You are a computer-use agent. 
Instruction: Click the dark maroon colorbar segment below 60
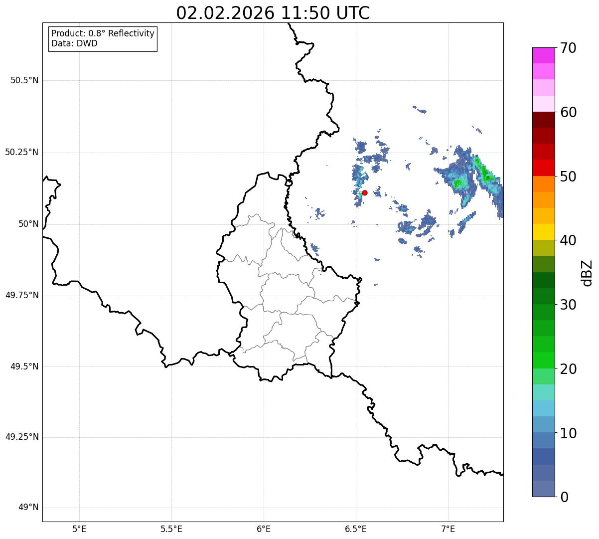tap(544, 120)
